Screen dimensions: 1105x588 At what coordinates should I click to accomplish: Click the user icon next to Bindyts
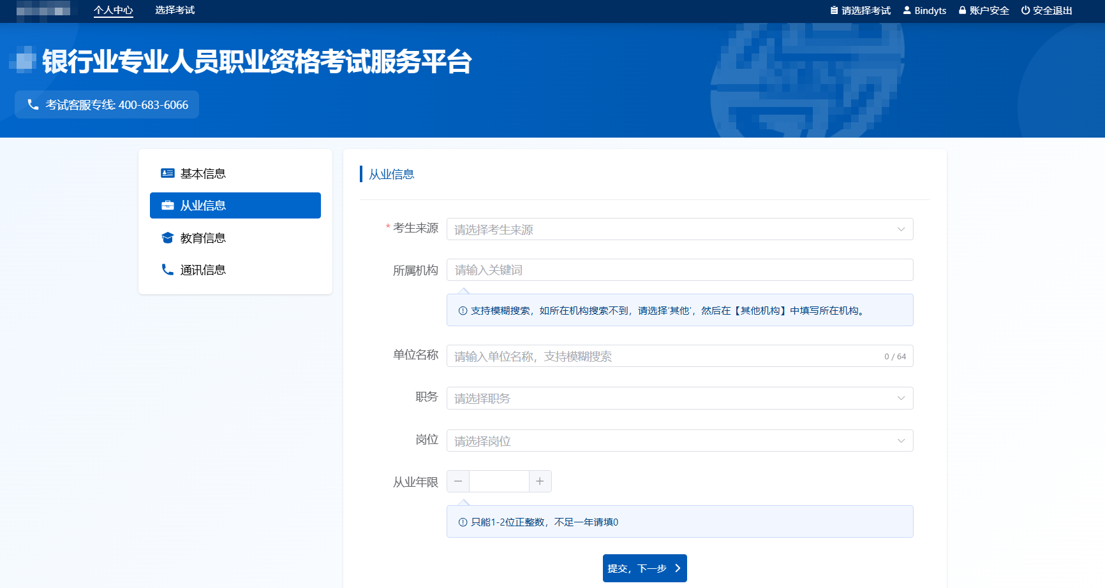pyautogui.click(x=907, y=10)
